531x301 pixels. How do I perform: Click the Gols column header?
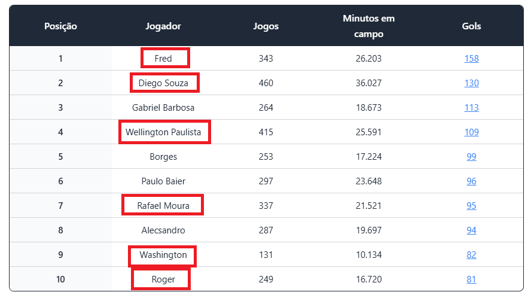click(471, 26)
